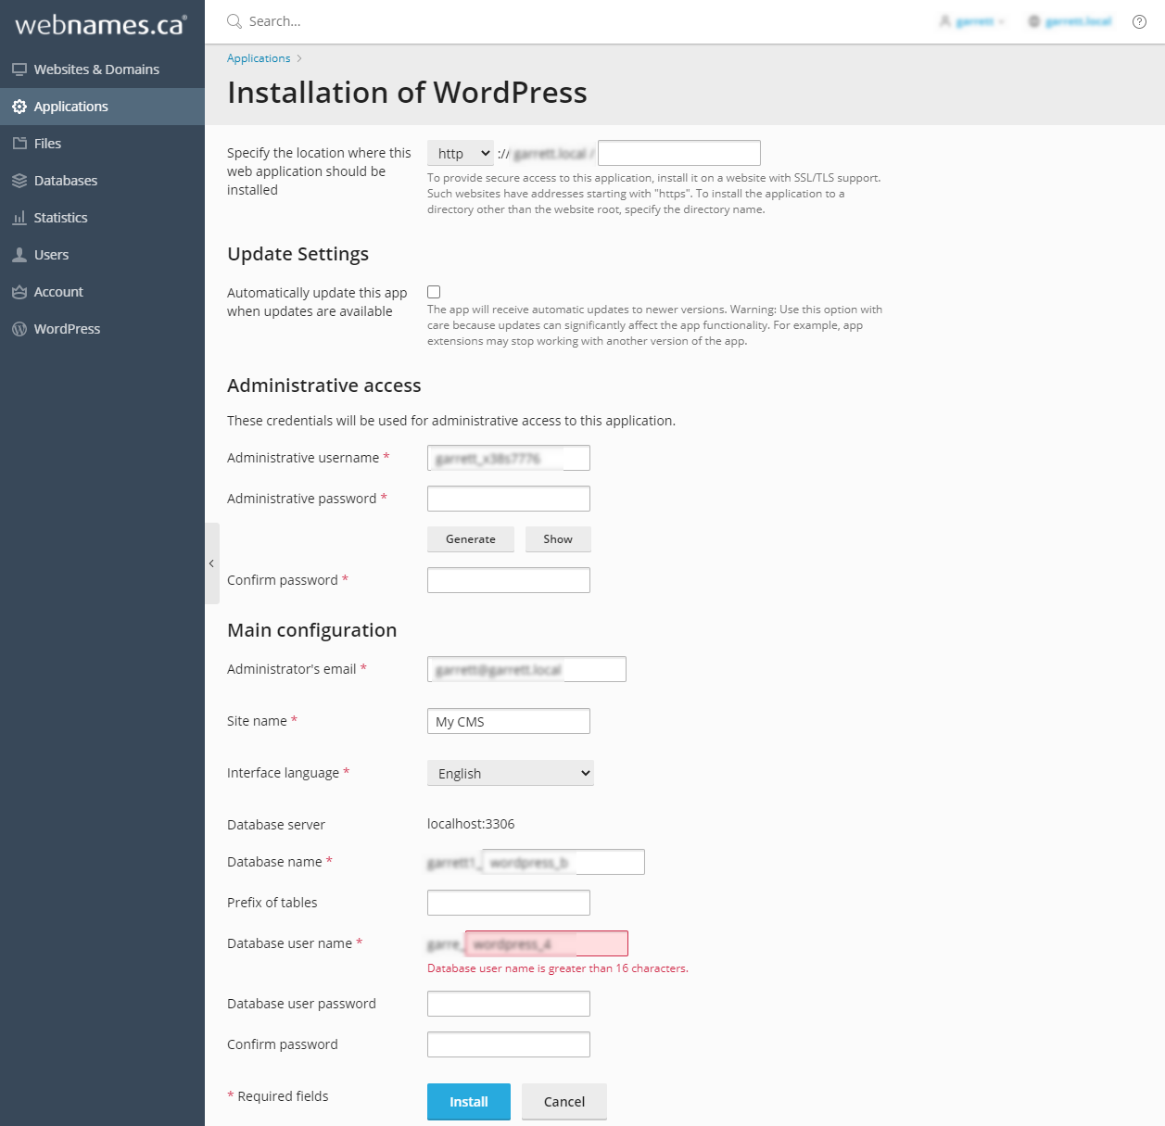Focus the Site name field
The image size is (1165, 1126).
[509, 721]
